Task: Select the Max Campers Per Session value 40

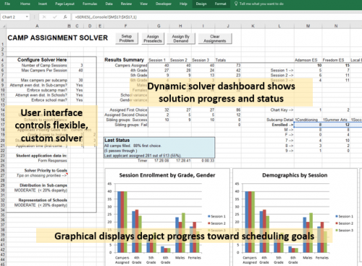Action: tap(80, 70)
